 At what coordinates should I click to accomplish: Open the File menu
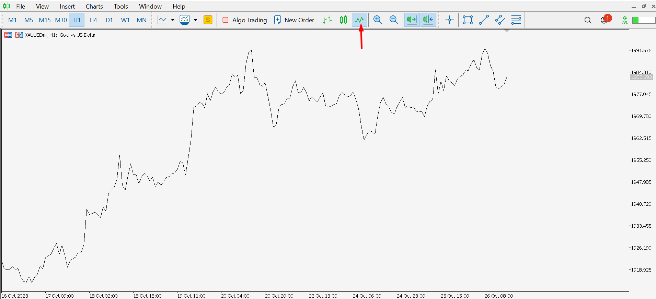(21, 6)
